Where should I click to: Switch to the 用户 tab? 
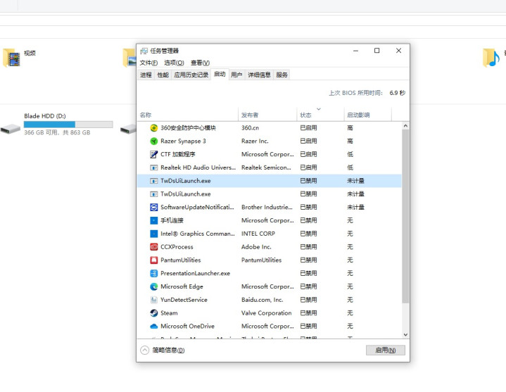coord(236,75)
